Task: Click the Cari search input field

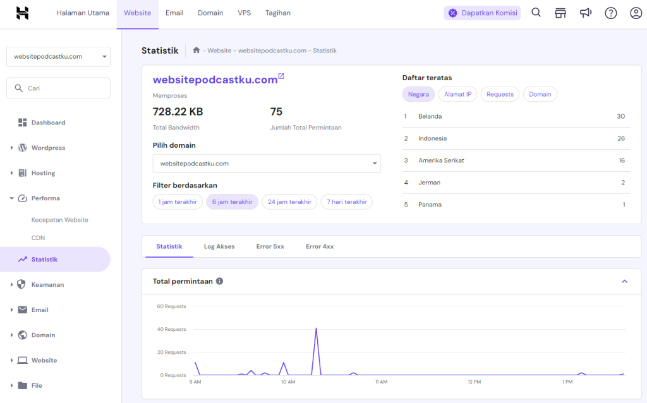Action: coord(58,88)
